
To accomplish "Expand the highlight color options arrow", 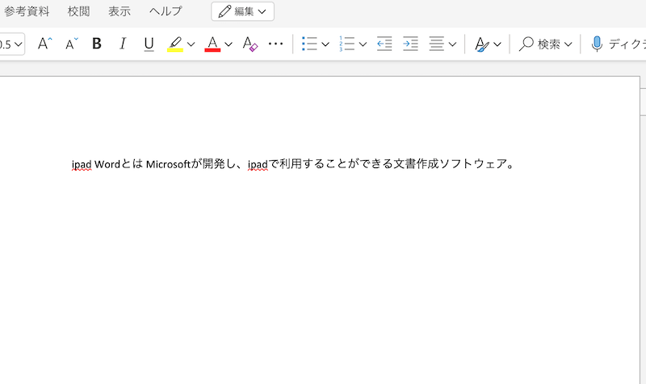I will coord(191,44).
